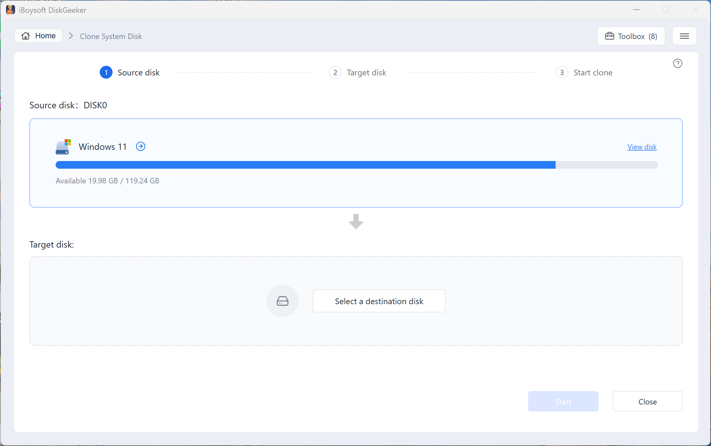Click the step 1 number circle
This screenshot has width=711, height=446.
106,73
